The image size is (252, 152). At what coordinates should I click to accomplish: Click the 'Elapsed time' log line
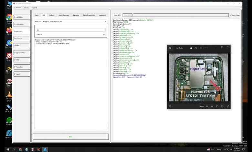(127, 77)
